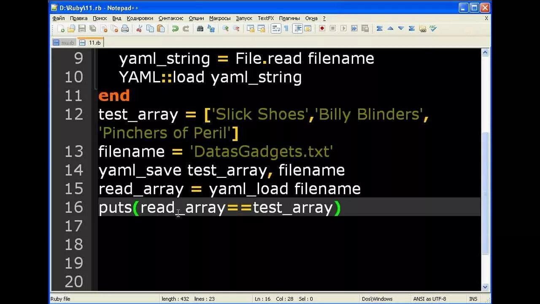Click 'Ruby file' label in the status bar
This screenshot has height=304, width=540.
[x=60, y=299]
